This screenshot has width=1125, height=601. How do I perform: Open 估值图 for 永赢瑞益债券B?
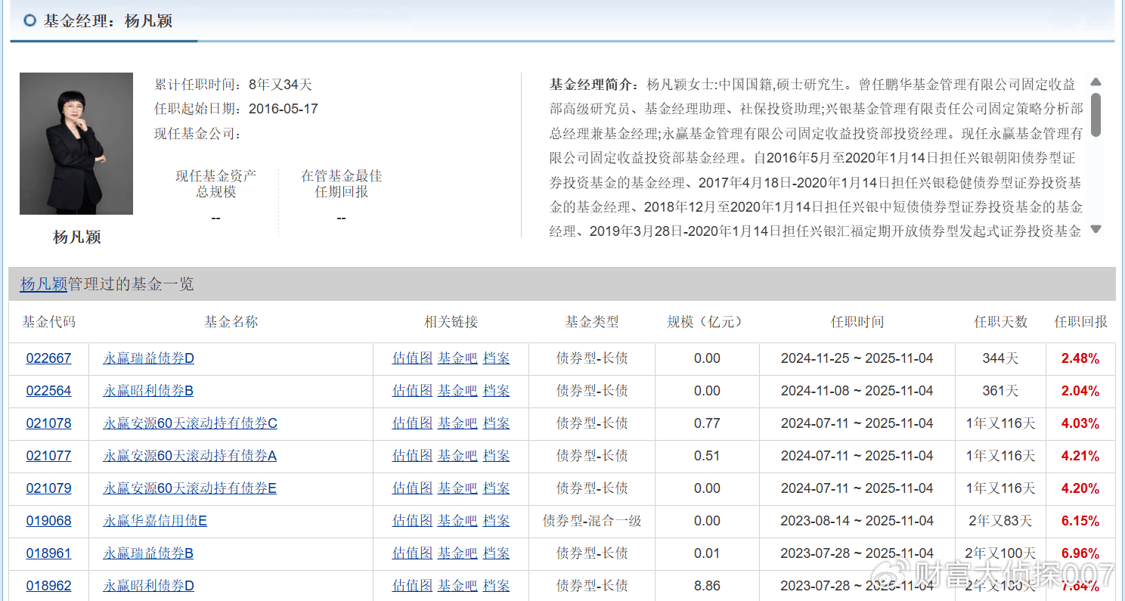(412, 553)
